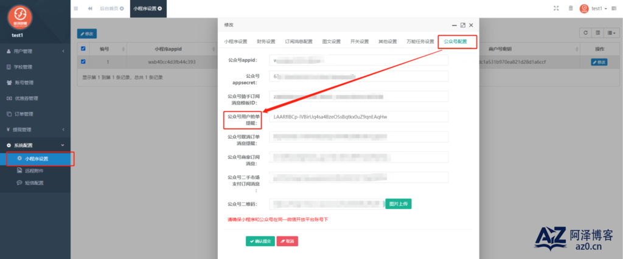This screenshot has width=623, height=259.
Task: Click the double-arrow tabs-back icon
Action: pyautogui.click(x=90, y=9)
